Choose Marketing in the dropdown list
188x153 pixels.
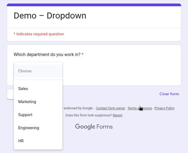(x=38, y=102)
